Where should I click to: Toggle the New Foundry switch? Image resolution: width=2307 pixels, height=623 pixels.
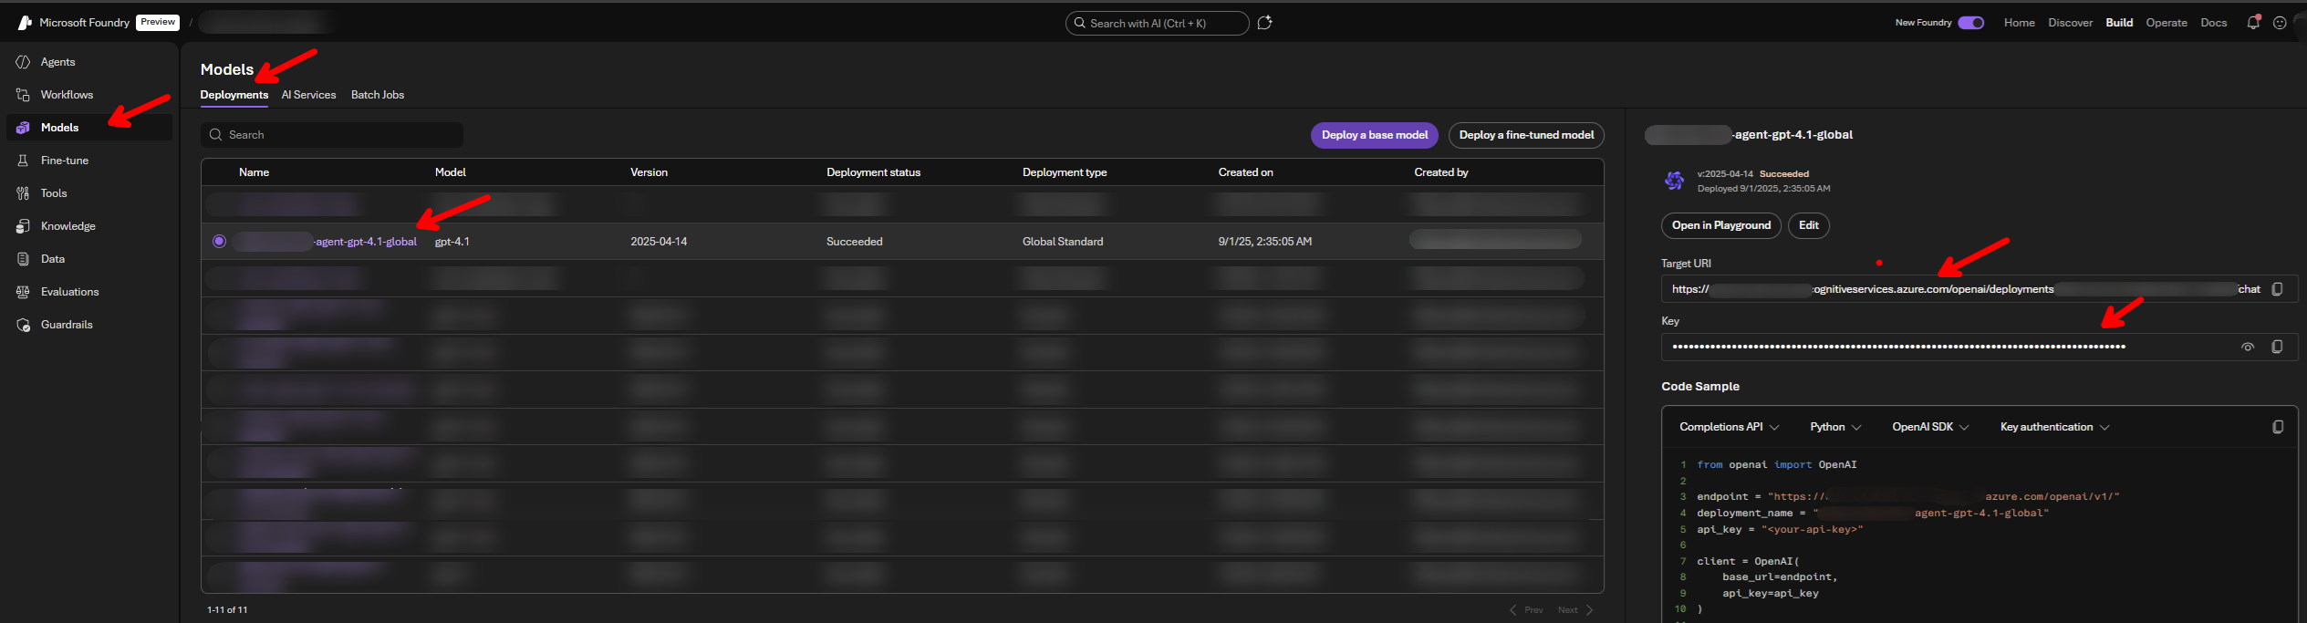point(1970,23)
